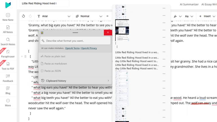Click the note title field Little Red Riding Hood
The width and height of the screenshot is (217, 122).
pos(44,3)
